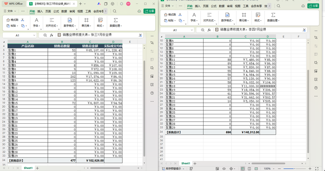The image size is (325, 171).
Task: Click zoom in plus in right status bar
Action: 310,169
